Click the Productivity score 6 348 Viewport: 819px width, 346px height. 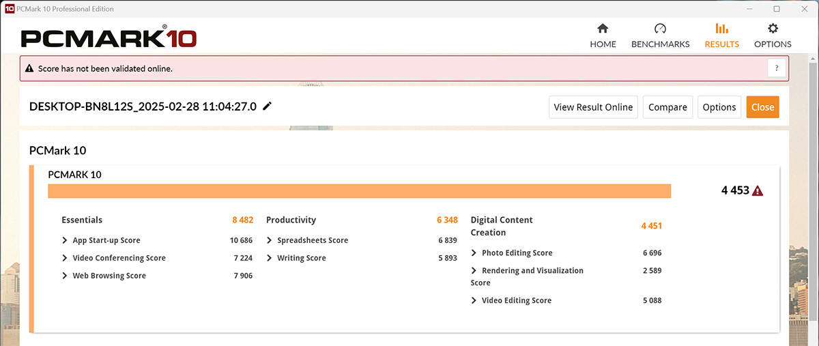click(x=447, y=220)
